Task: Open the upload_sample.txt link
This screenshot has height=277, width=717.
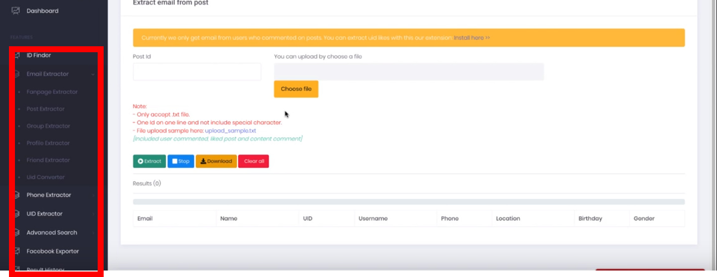Action: click(x=230, y=131)
